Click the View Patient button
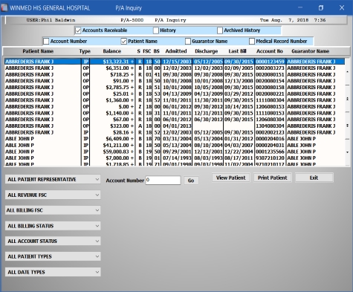Viewport: 353px width, 292px height. (231, 178)
